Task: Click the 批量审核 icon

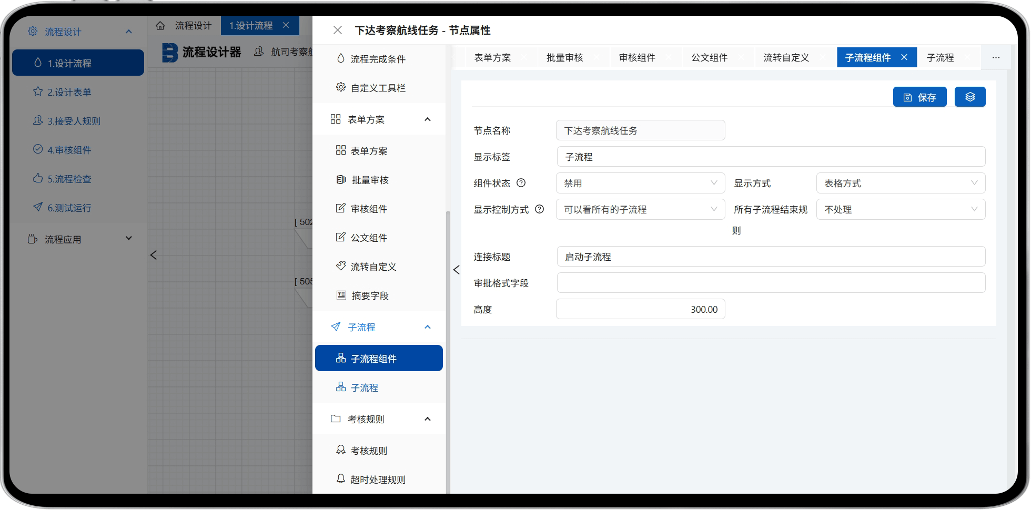Action: [341, 179]
